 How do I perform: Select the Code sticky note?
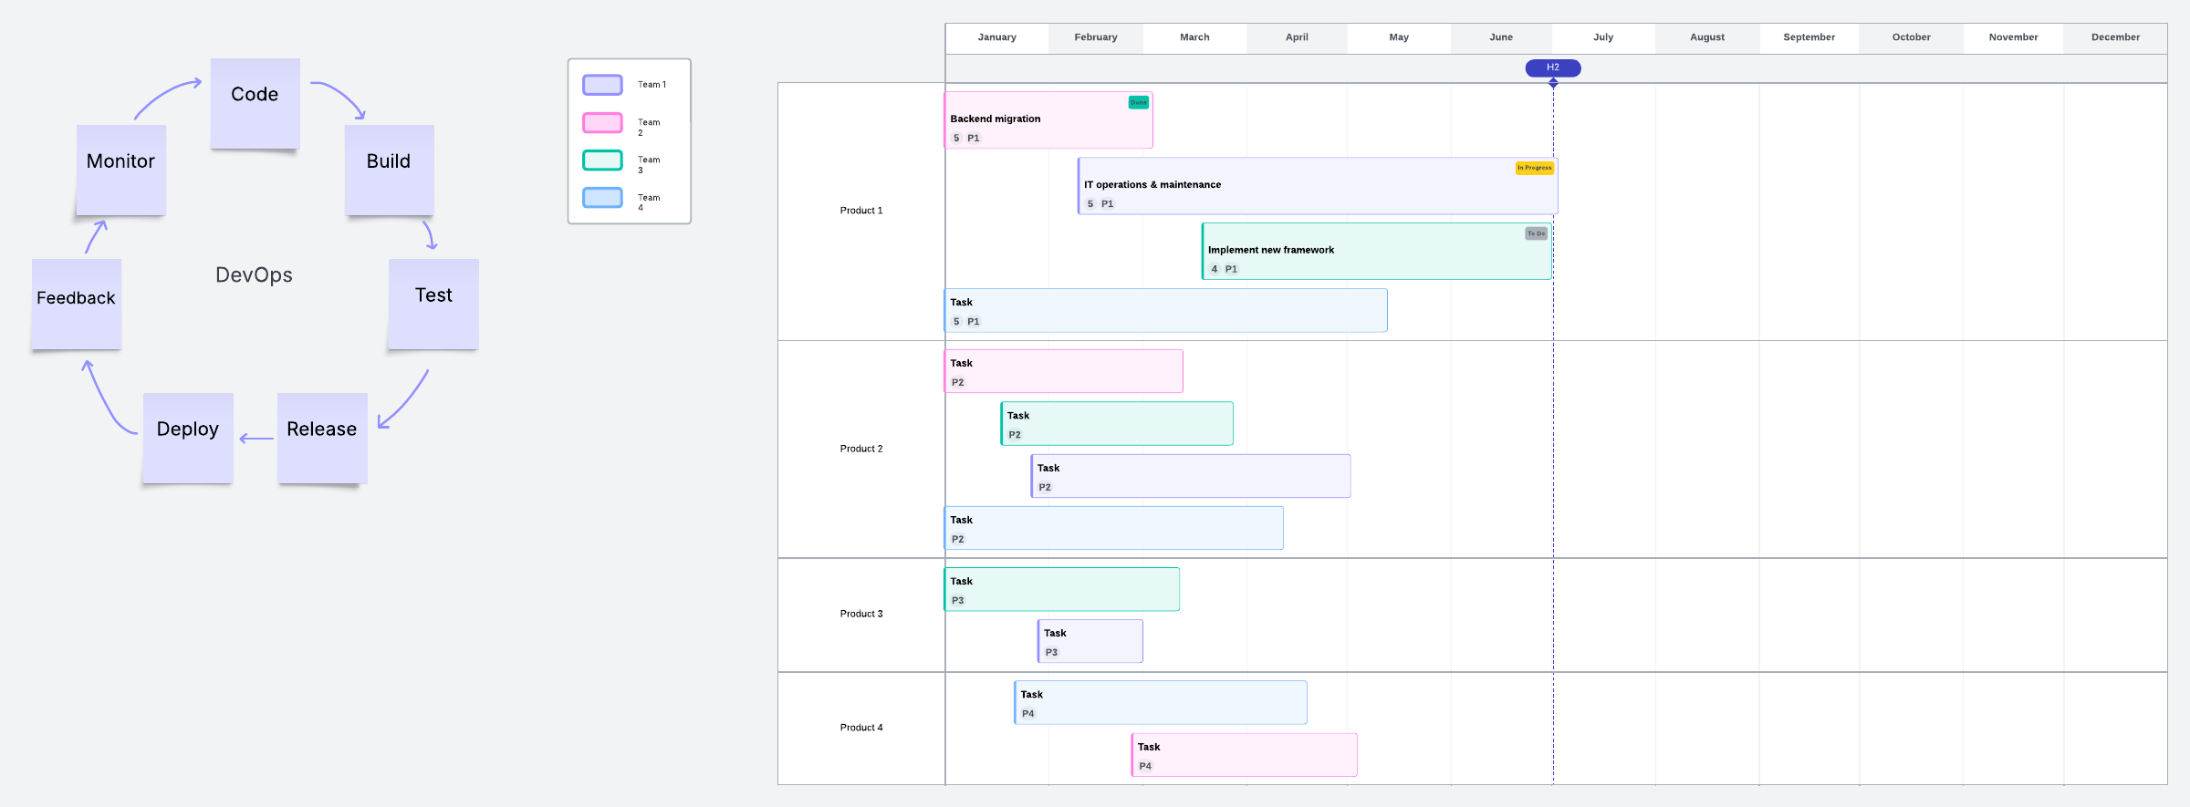click(255, 103)
